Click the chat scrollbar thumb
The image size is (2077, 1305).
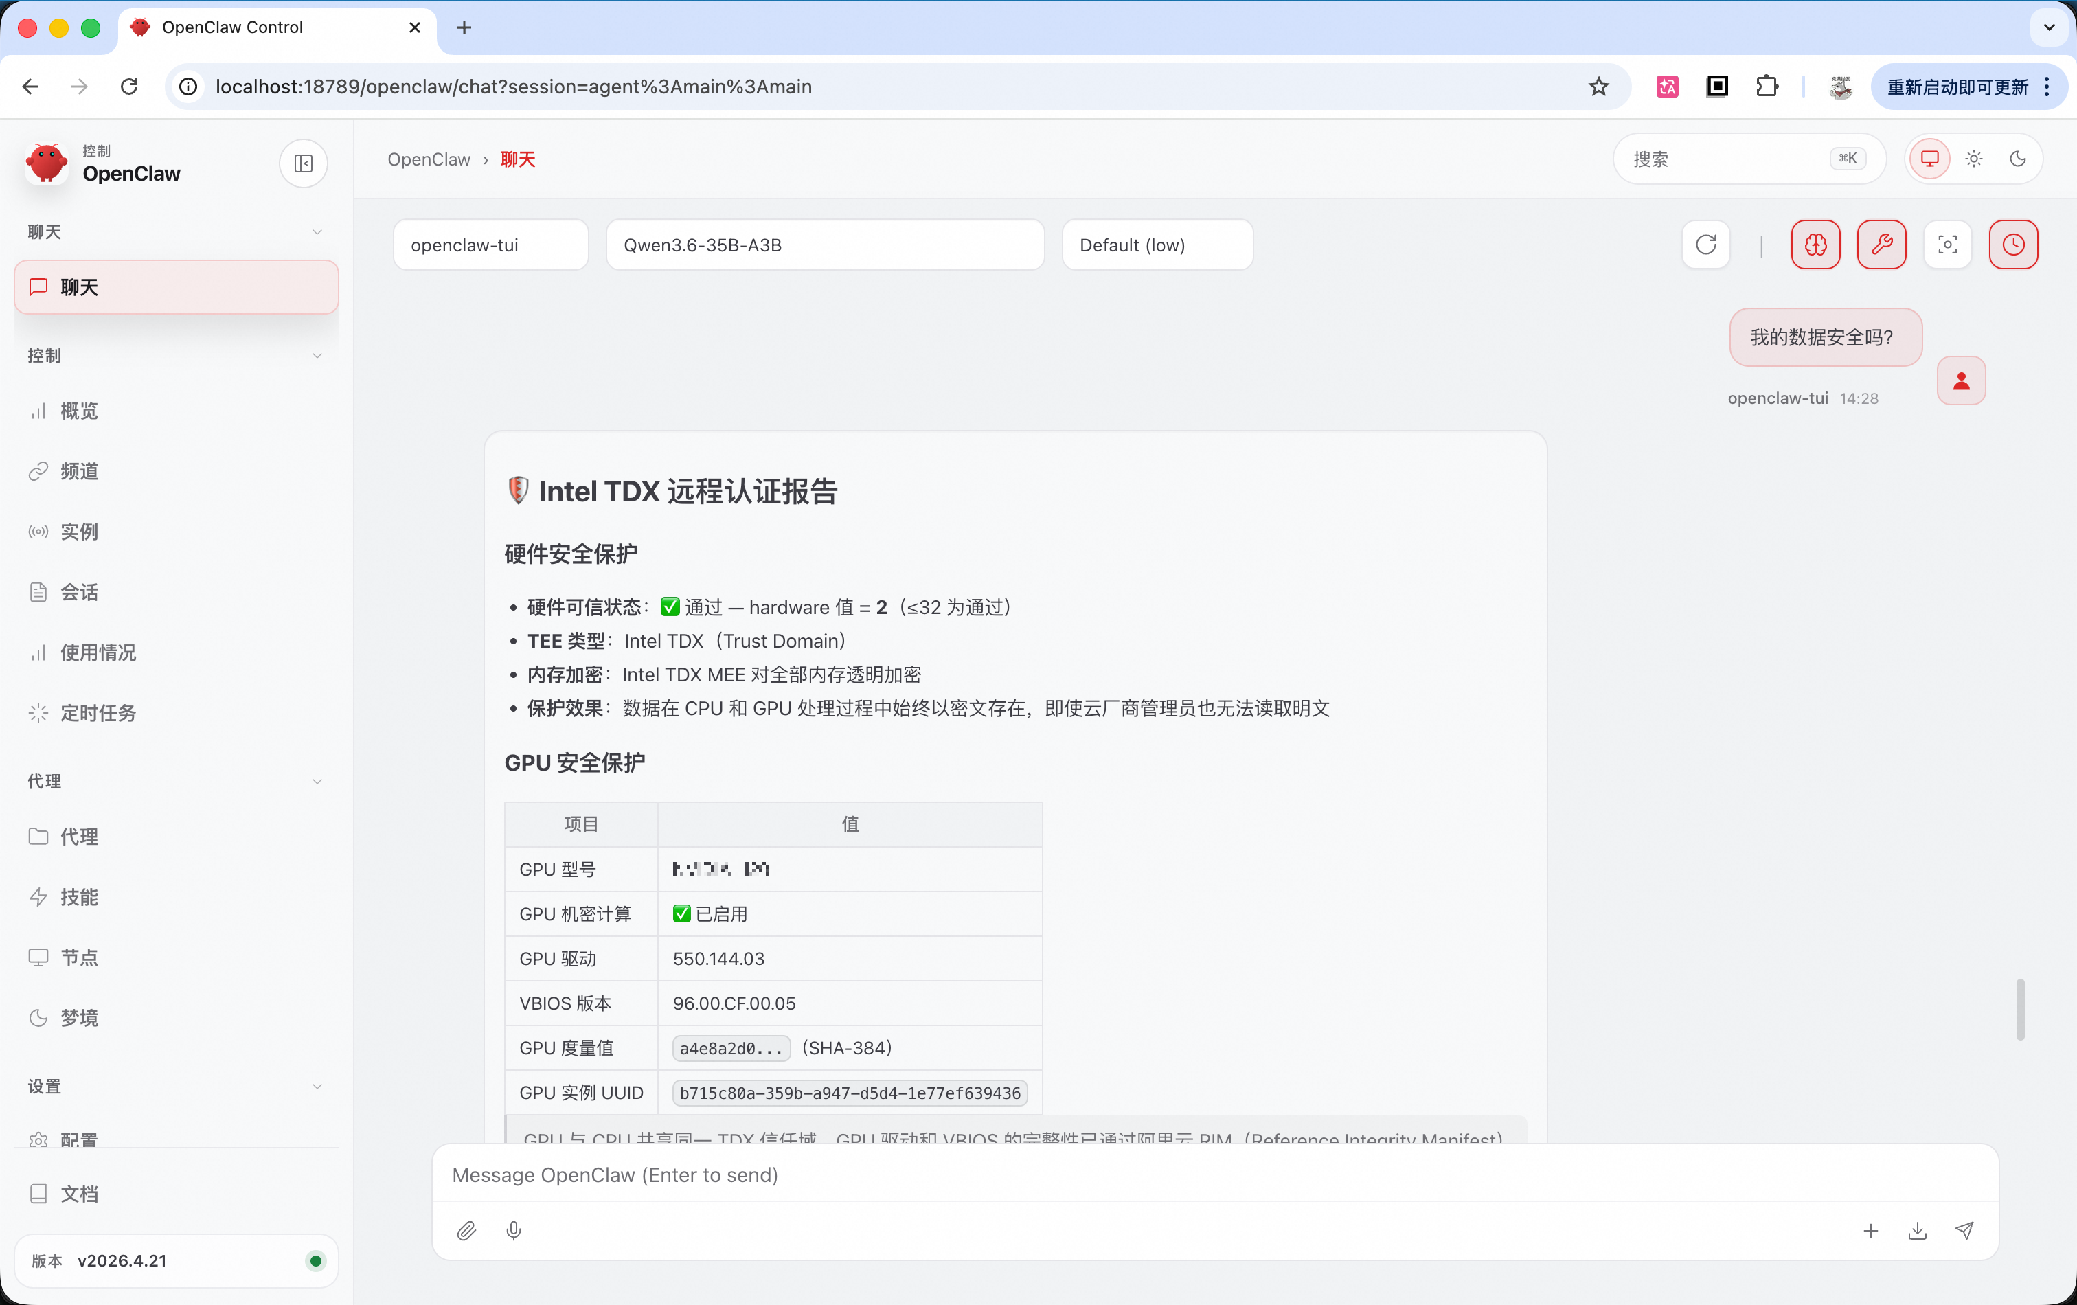coord(2020,1008)
